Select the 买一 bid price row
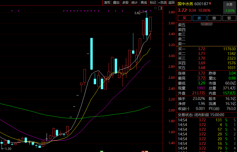This screenshot has height=152, width=237. [207, 49]
